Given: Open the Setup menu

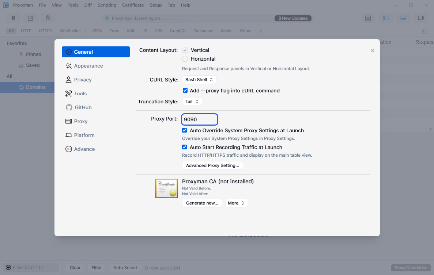Looking at the screenshot, I should click(155, 5).
